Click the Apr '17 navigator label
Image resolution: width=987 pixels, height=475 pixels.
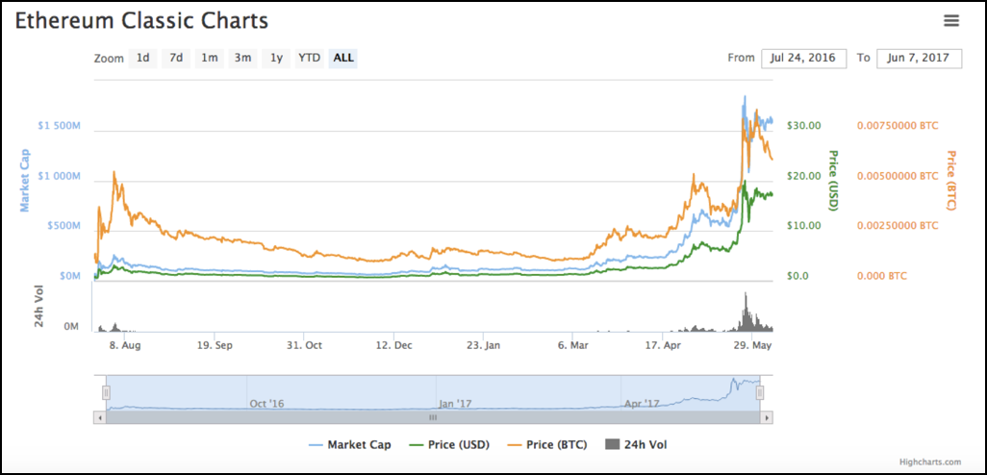click(642, 403)
